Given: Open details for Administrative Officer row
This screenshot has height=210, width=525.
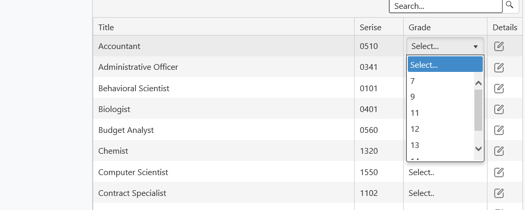Looking at the screenshot, I should click(x=498, y=67).
